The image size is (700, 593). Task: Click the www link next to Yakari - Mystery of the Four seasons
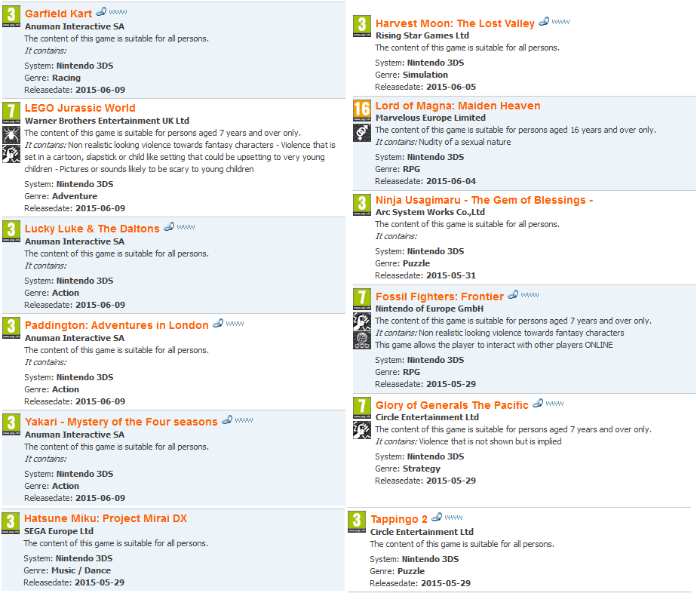pyautogui.click(x=244, y=419)
